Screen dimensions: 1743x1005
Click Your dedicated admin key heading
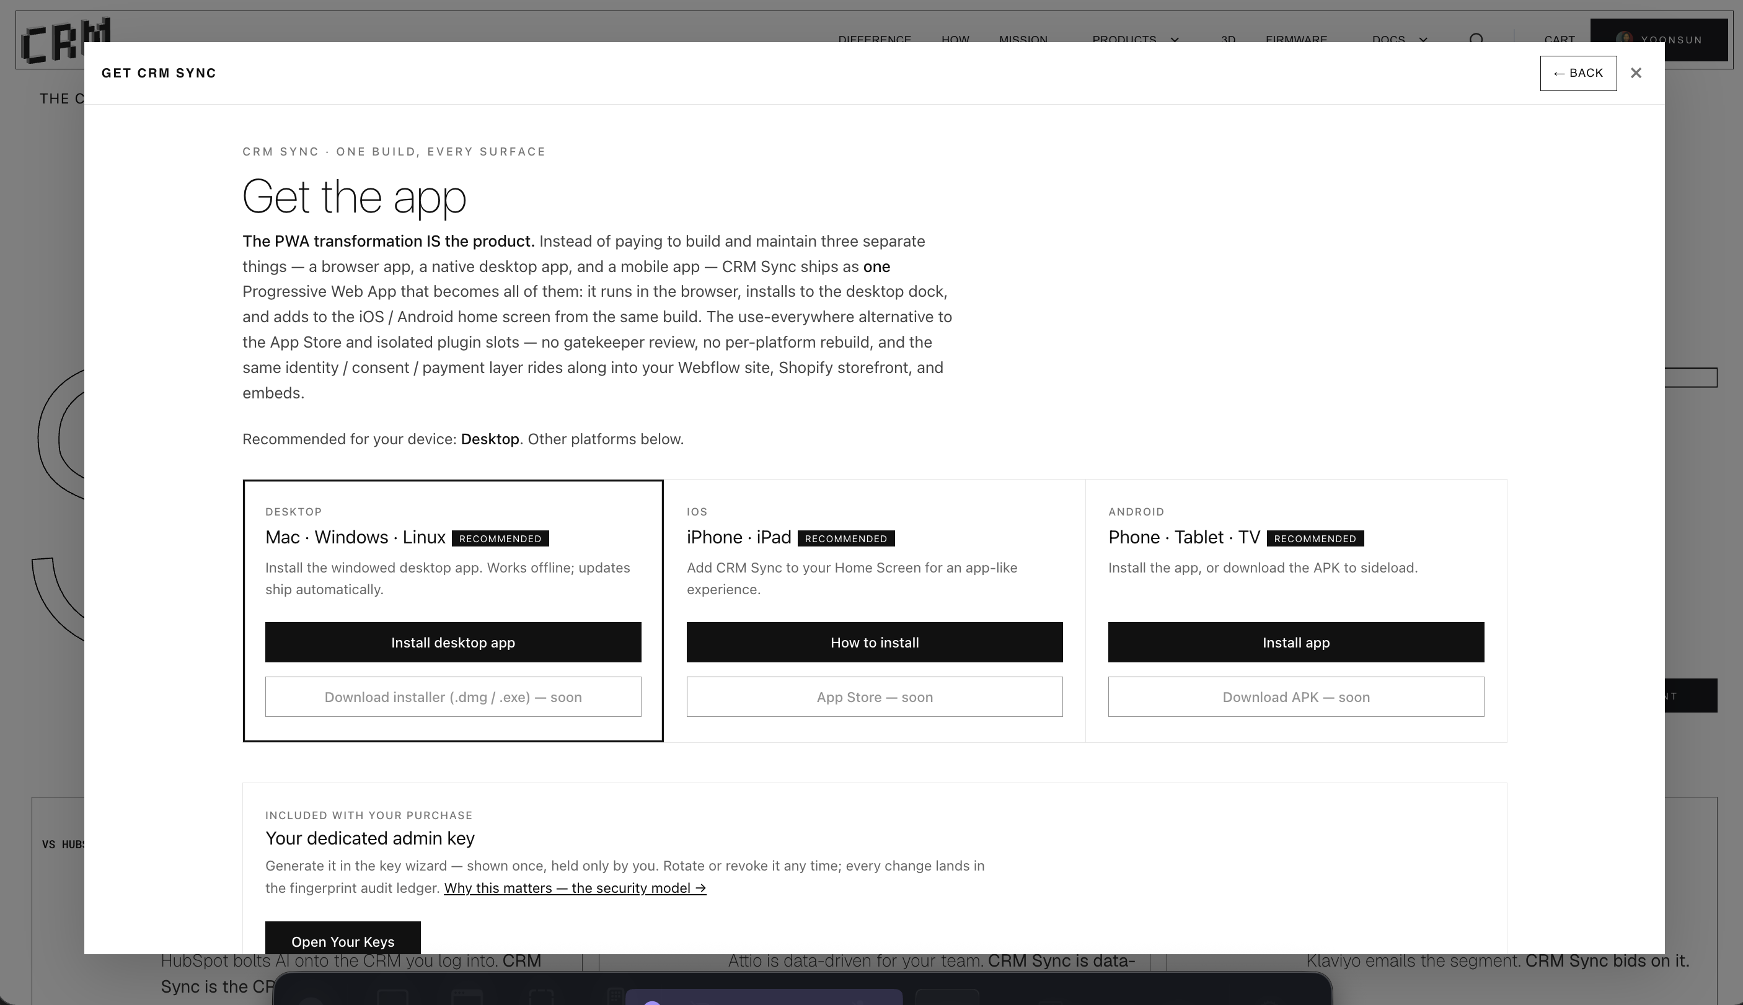(370, 838)
